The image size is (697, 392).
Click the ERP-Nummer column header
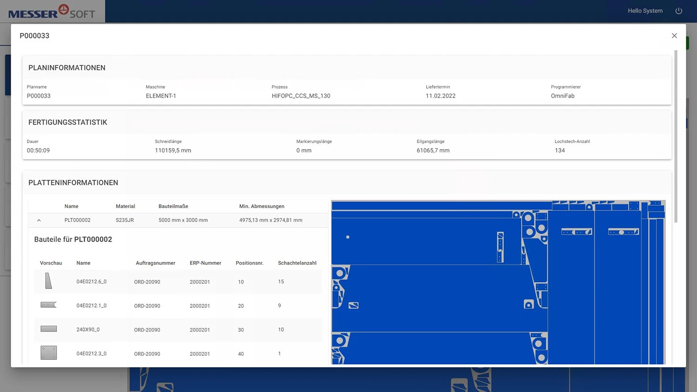(x=205, y=263)
